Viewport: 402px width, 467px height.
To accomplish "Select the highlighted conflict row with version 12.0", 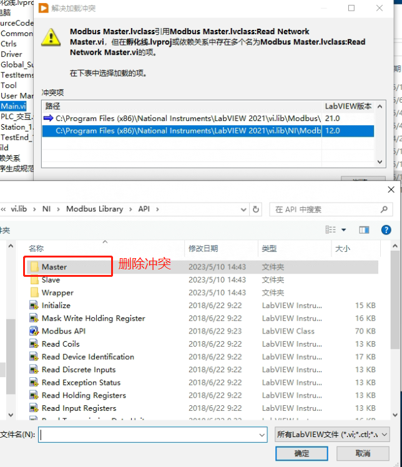I will click(x=208, y=131).
